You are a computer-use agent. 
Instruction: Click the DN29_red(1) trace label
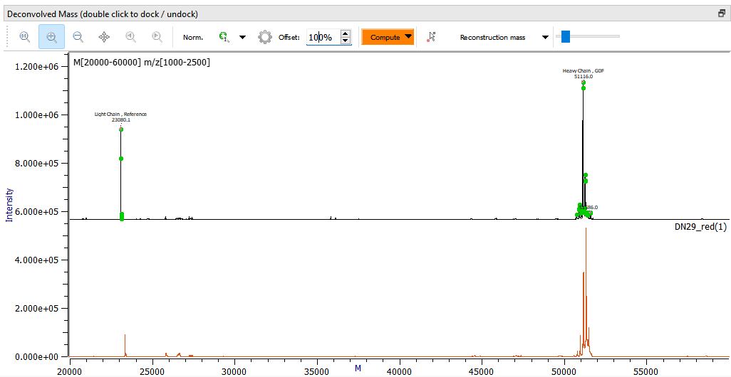coord(700,227)
